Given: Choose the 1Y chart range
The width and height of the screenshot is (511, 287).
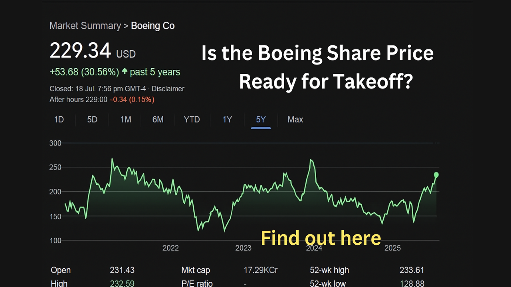Looking at the screenshot, I should pos(227,120).
